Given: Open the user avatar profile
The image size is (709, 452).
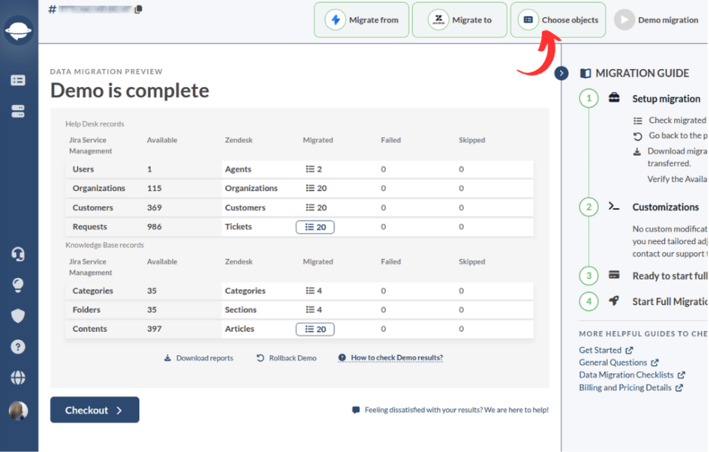Looking at the screenshot, I should [18, 411].
